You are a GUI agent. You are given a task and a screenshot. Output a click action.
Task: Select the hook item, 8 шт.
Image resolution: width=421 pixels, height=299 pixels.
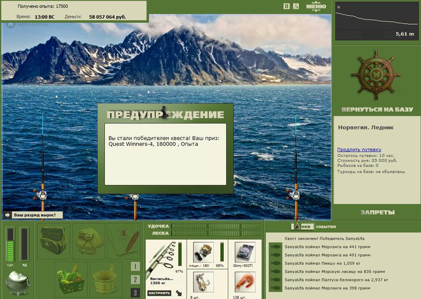click(x=203, y=282)
